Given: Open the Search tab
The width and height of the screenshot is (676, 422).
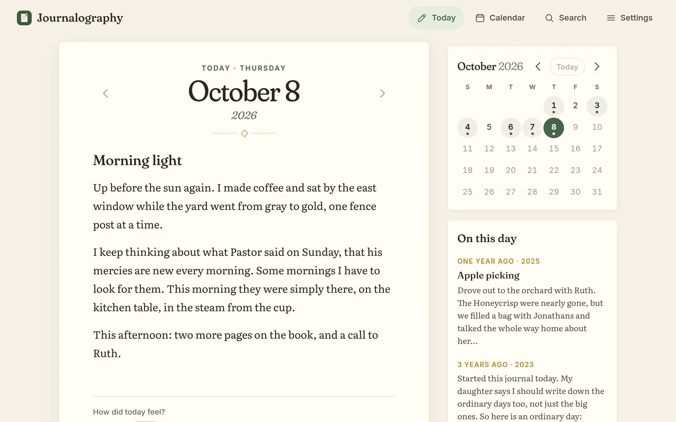Looking at the screenshot, I should click(x=566, y=18).
